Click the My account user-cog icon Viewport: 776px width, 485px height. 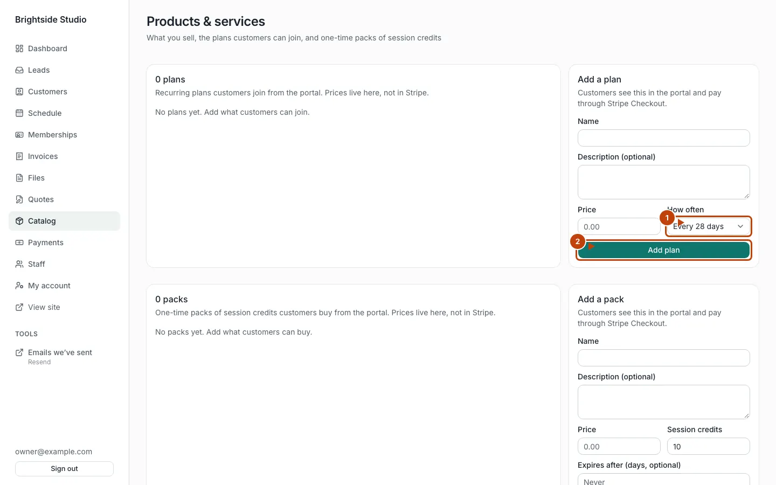(19, 286)
